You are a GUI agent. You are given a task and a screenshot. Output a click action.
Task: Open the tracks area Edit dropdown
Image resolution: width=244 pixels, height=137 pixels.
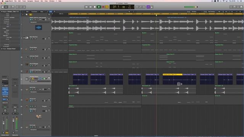click(27, 12)
